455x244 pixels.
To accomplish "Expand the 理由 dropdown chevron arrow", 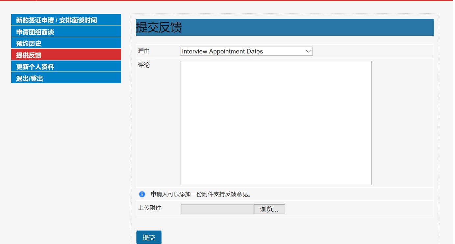I will [308, 51].
